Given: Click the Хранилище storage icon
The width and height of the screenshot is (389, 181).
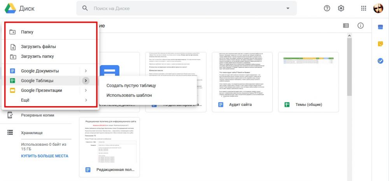Looking at the screenshot, I should (x=10, y=133).
